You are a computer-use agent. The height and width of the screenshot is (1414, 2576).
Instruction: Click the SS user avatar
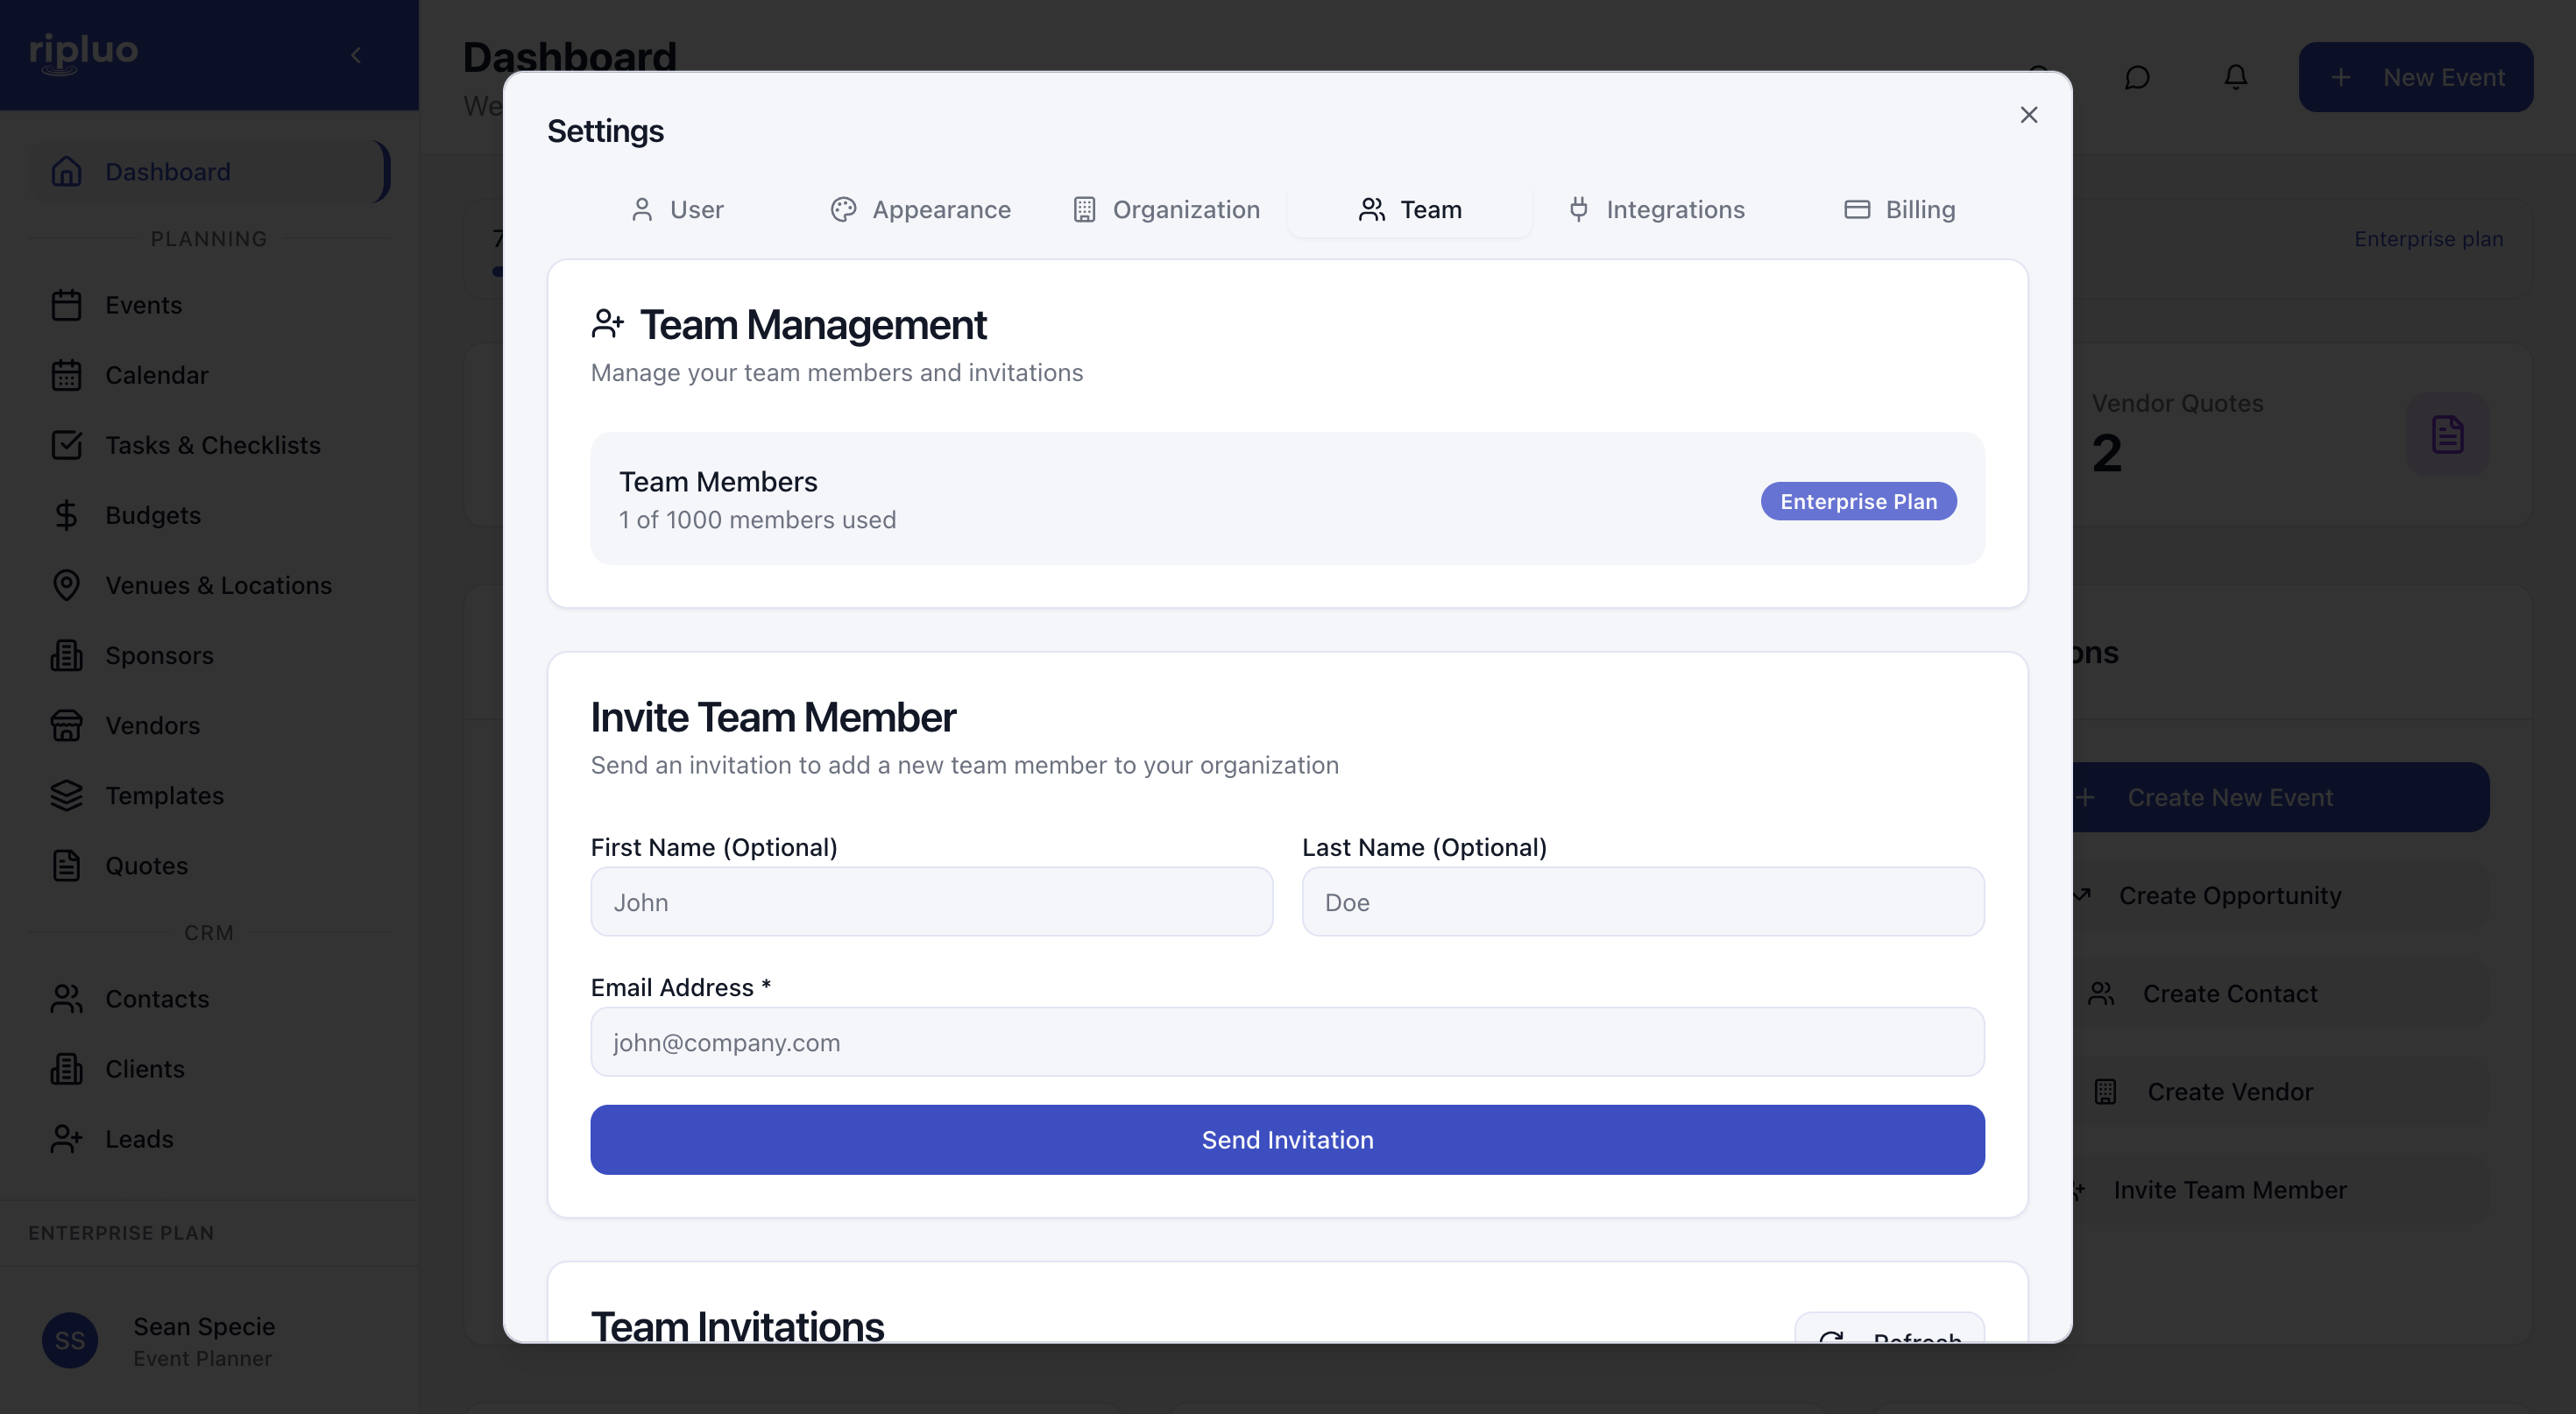(70, 1341)
